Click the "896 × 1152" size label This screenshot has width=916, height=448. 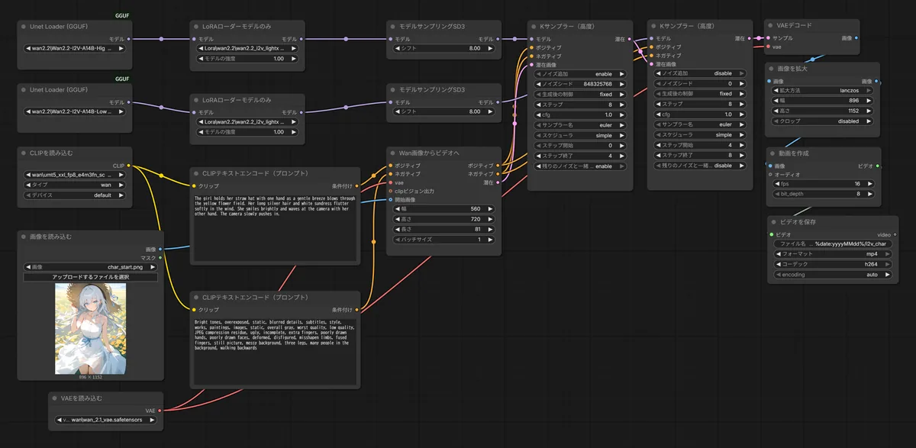coord(90,377)
